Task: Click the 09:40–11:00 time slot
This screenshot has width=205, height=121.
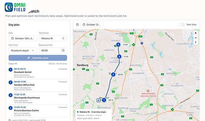Action: 20,82
